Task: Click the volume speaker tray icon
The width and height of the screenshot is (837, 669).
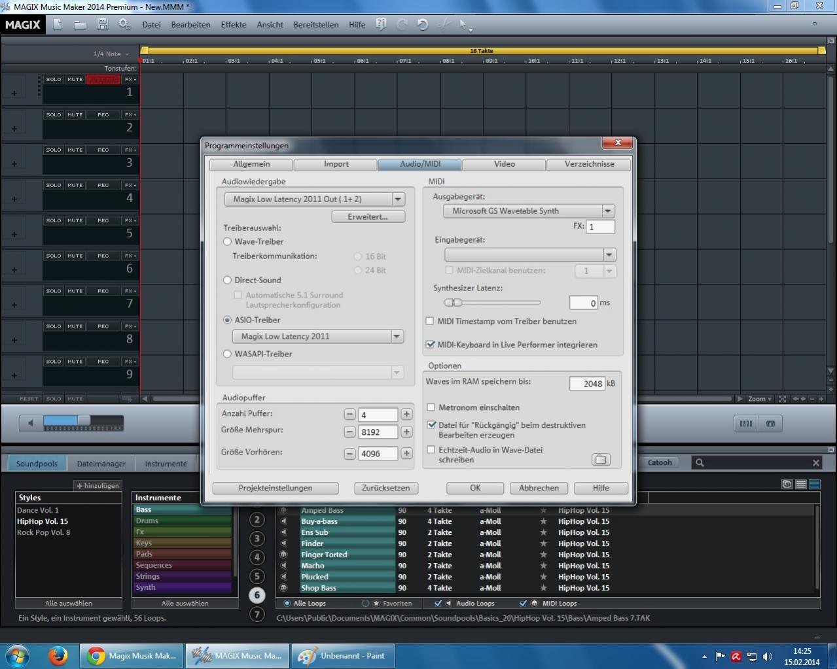Action: (768, 656)
